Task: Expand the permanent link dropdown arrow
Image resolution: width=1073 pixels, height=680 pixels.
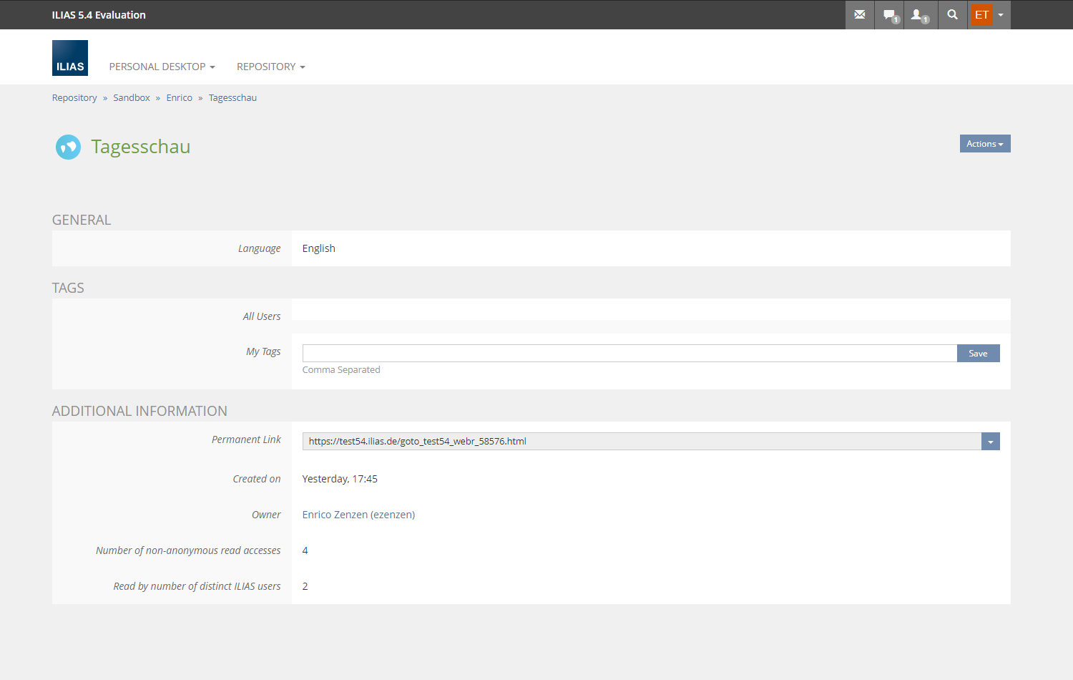Action: click(x=990, y=442)
